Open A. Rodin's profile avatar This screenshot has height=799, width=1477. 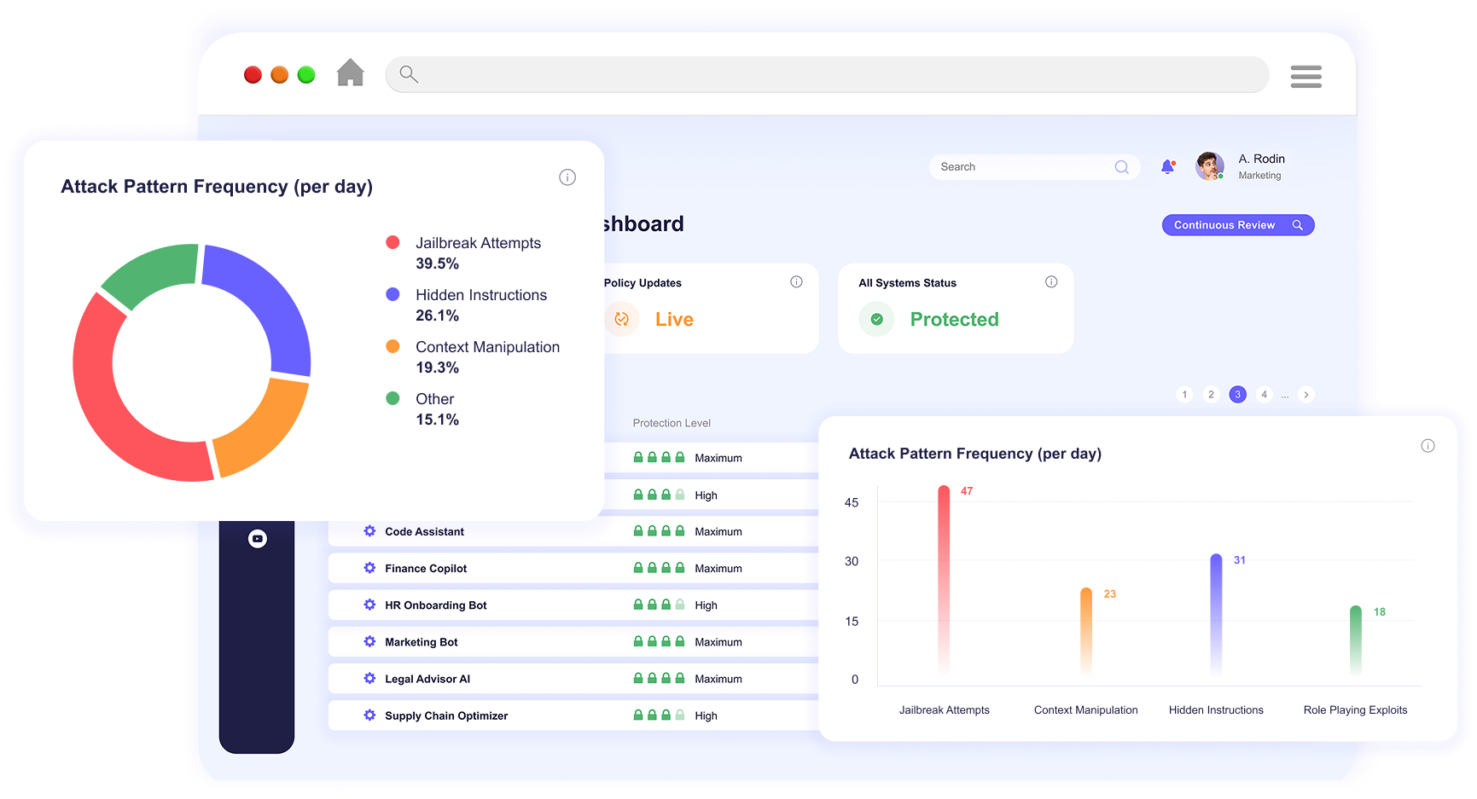pos(1209,166)
